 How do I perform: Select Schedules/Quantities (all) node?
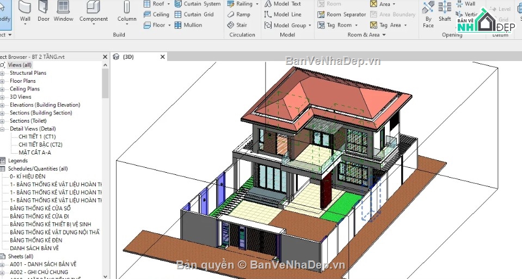38,169
